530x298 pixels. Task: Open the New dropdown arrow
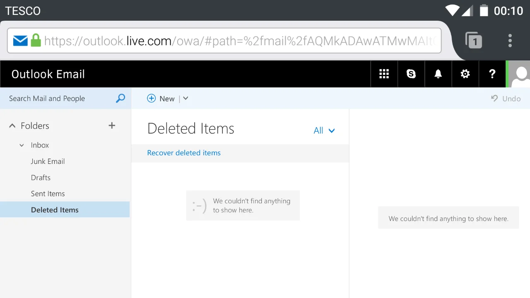(x=185, y=98)
